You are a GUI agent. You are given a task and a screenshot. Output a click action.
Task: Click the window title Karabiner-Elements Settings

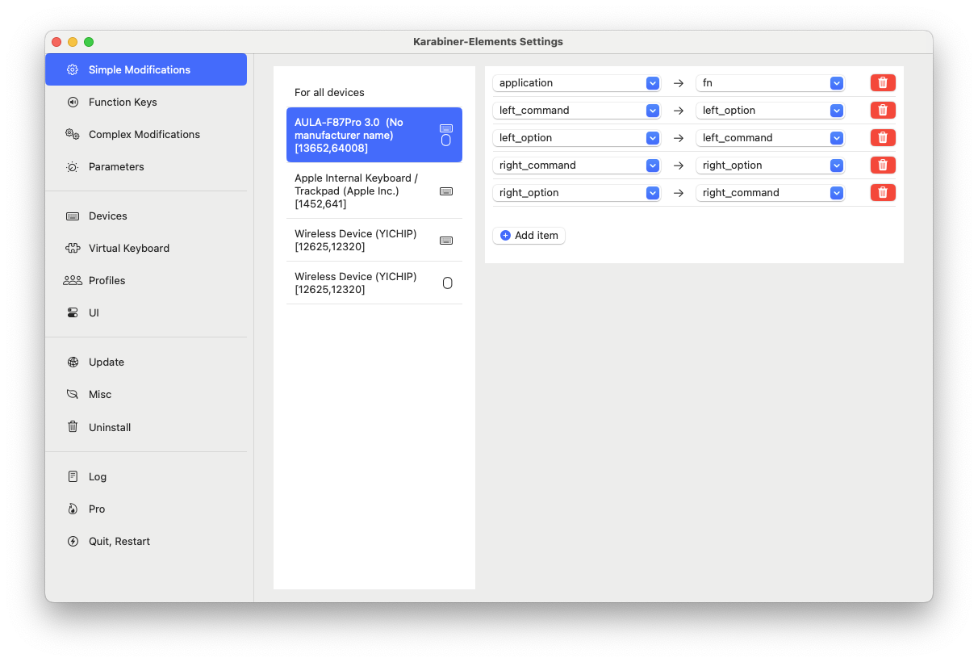click(x=488, y=42)
